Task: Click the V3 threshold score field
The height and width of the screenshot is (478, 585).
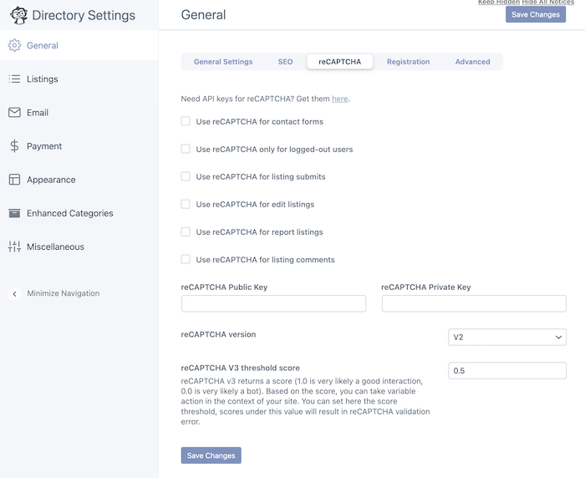Action: (507, 370)
